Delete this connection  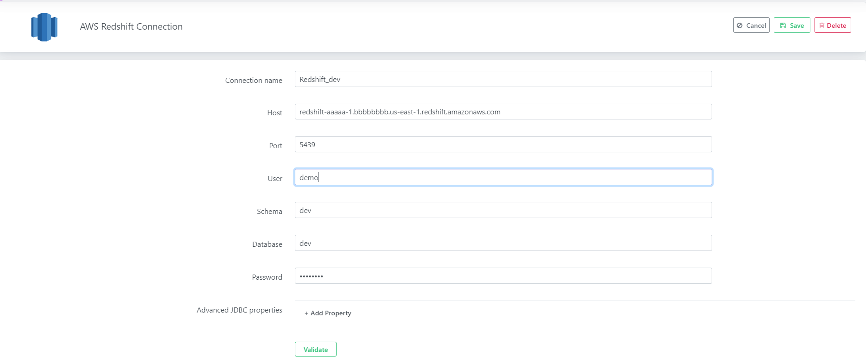click(833, 25)
